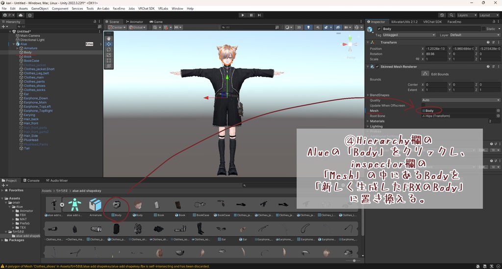Click the Emo button next to Alue
Image resolution: width=502 pixels, height=269 pixels.
[89, 44]
